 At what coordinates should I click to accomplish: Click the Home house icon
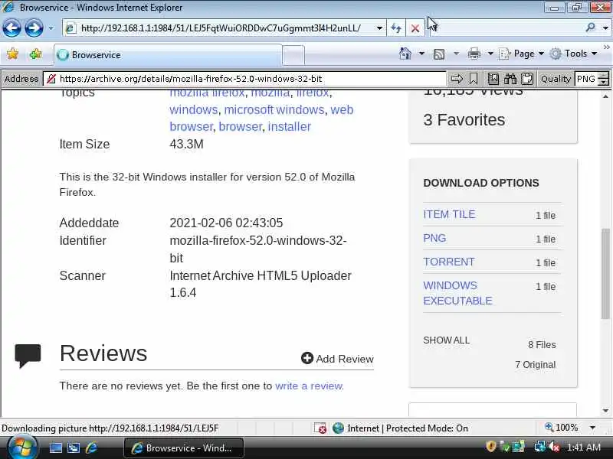[x=405, y=54]
